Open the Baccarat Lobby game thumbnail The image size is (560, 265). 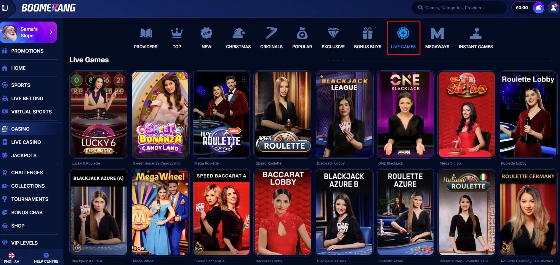coord(283,212)
